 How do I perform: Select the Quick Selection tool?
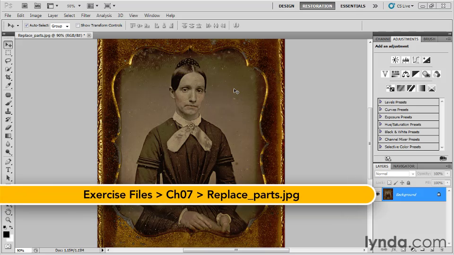coord(8,69)
